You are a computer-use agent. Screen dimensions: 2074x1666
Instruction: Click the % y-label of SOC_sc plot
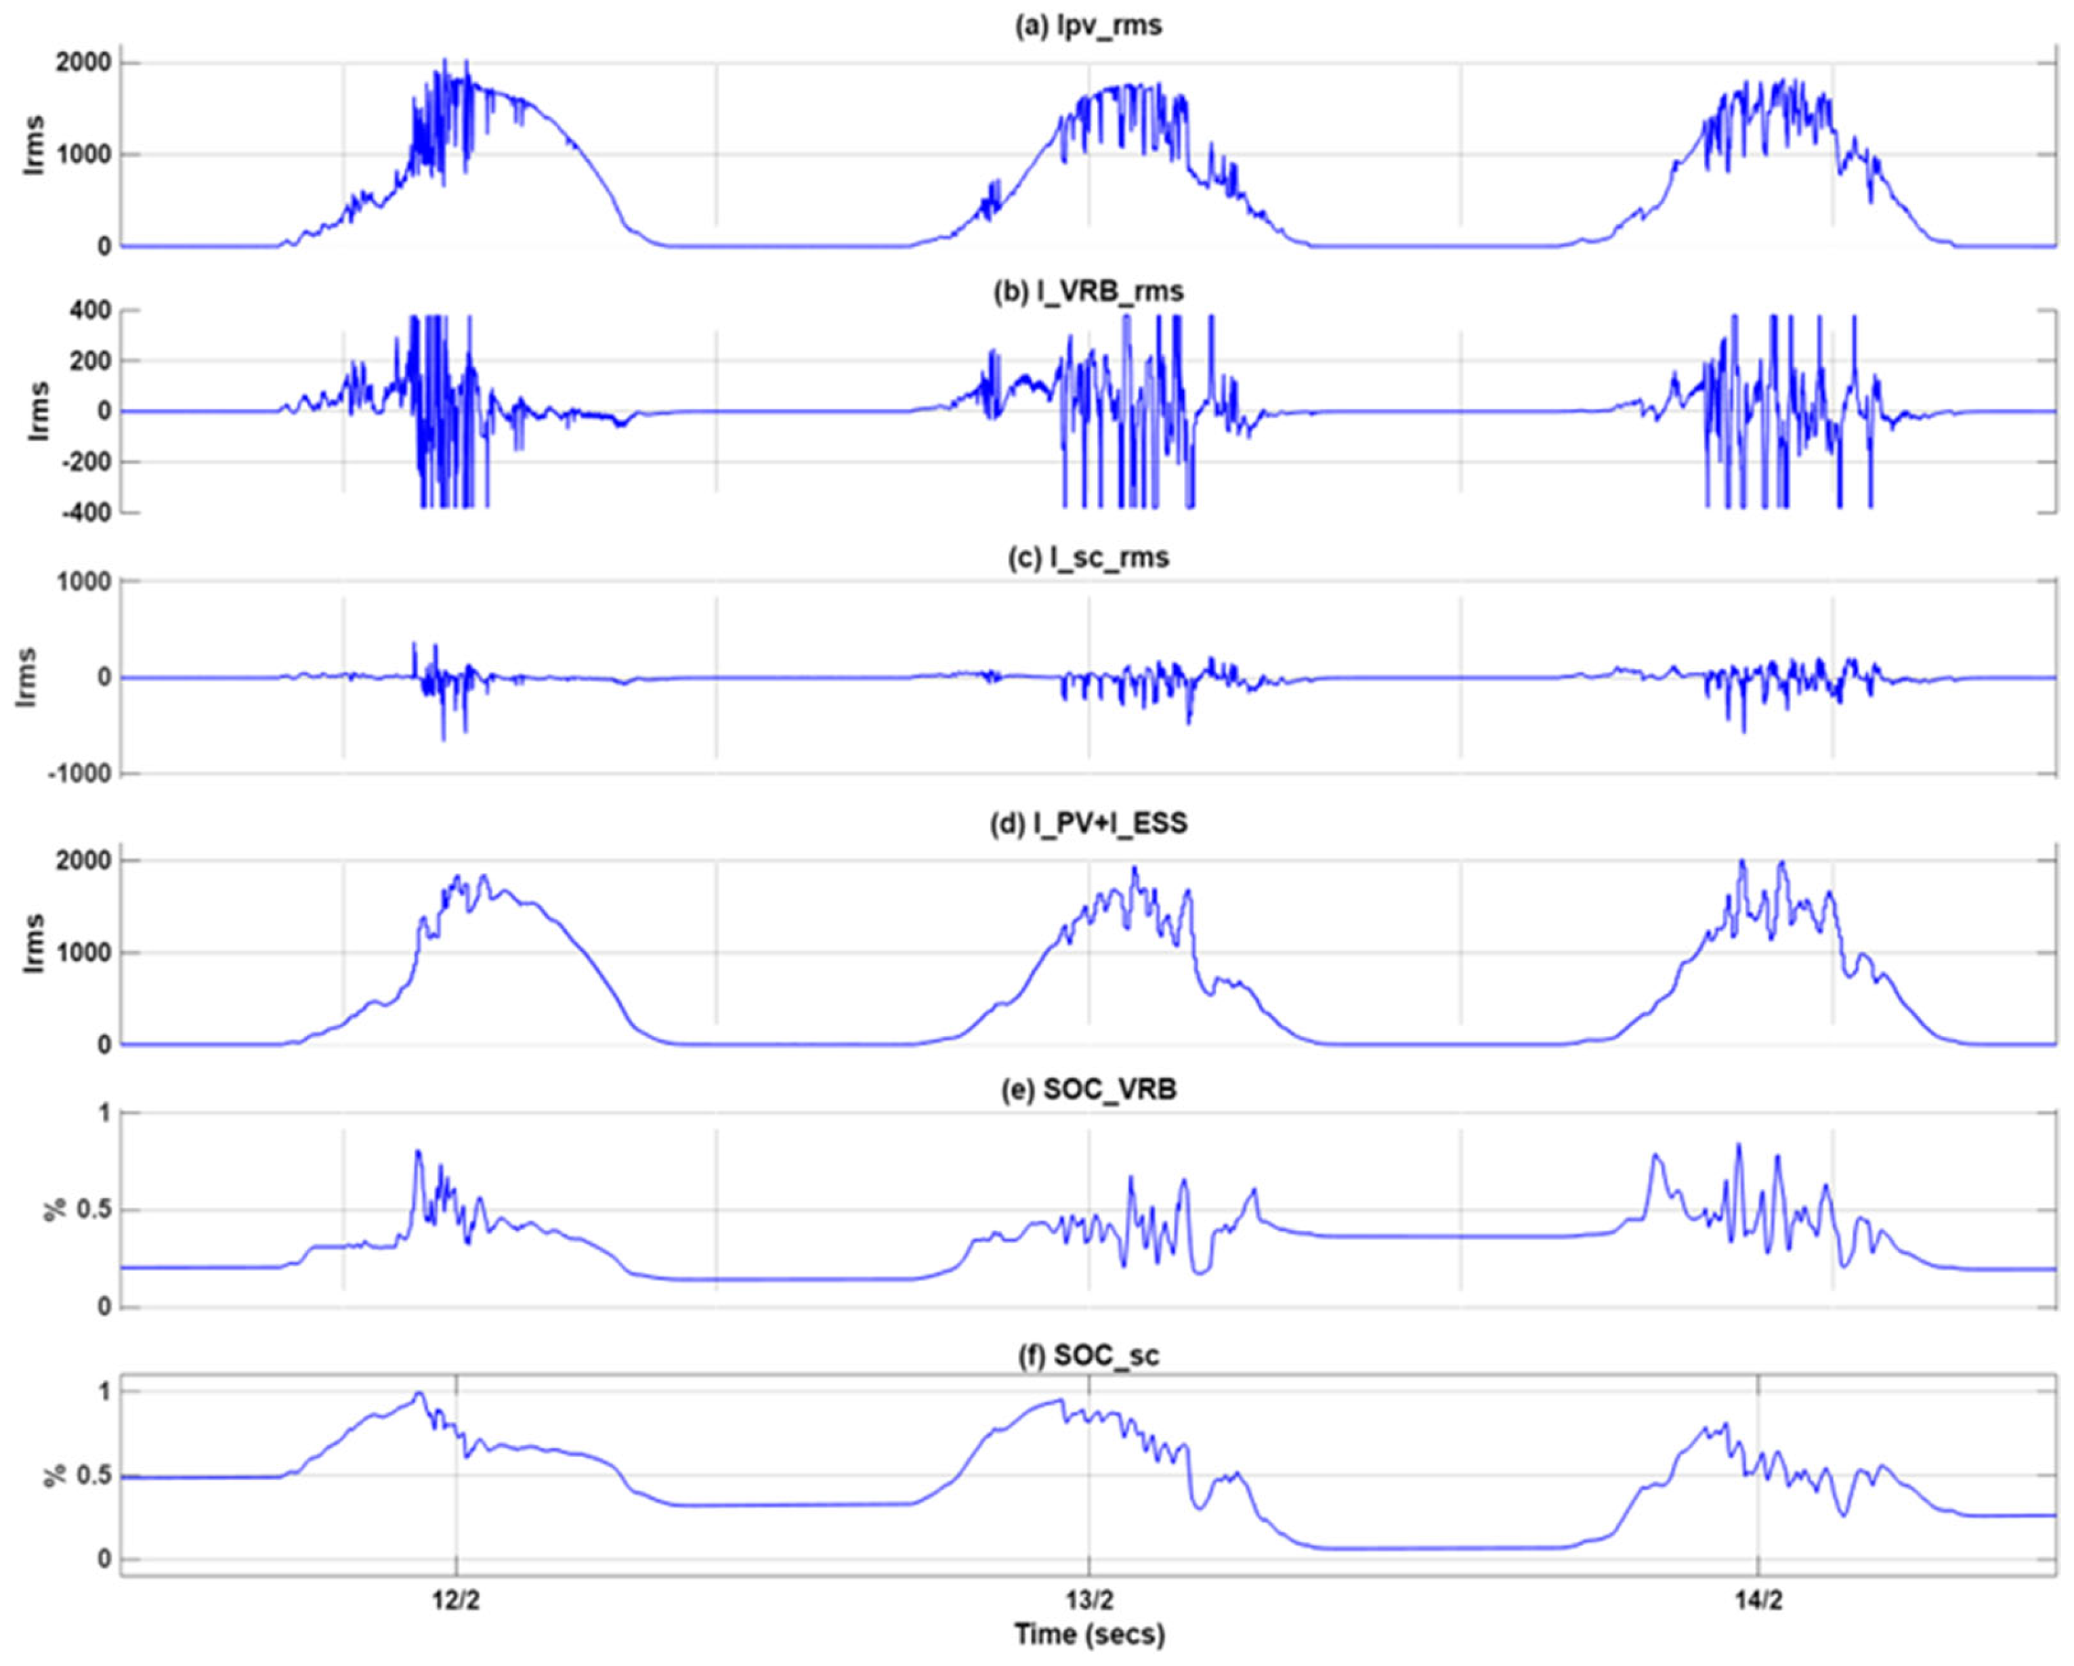(56, 1476)
